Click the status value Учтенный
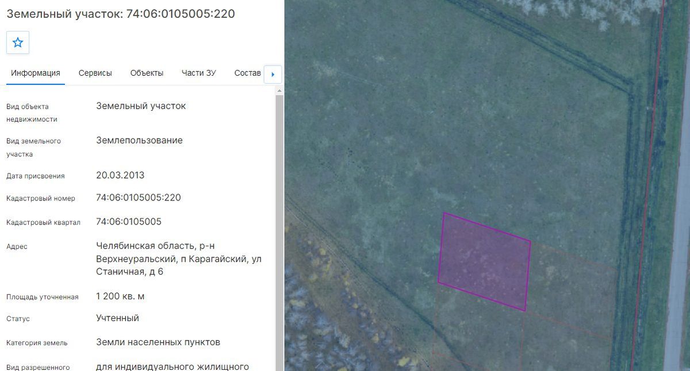This screenshot has height=371, width=690. pyautogui.click(x=117, y=318)
